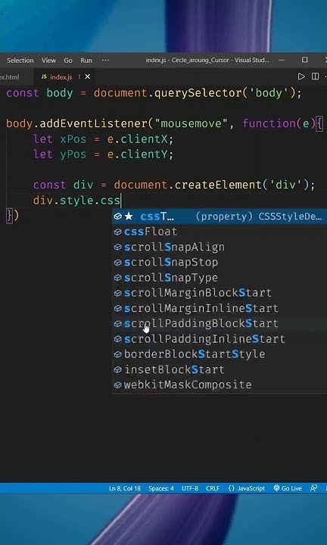The image size is (327, 545).
Task: Open the overflow menu with three dots
Action: (x=105, y=61)
